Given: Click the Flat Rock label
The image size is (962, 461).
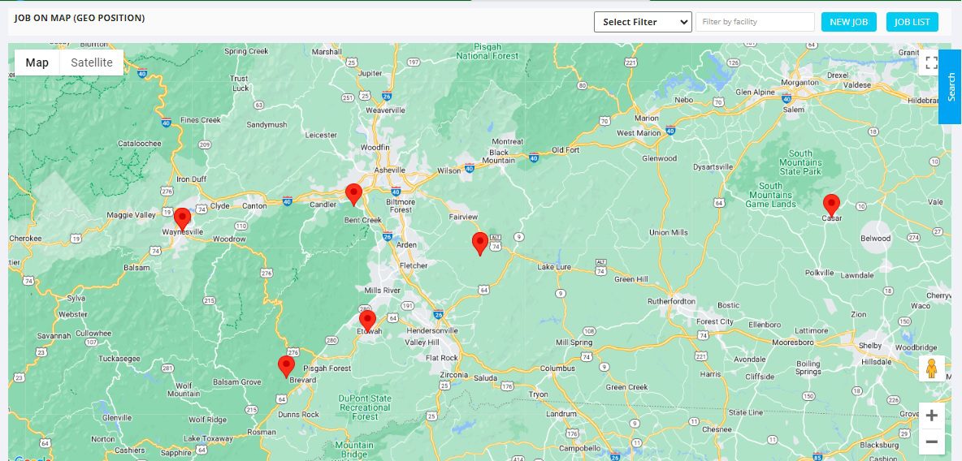Looking at the screenshot, I should (442, 357).
